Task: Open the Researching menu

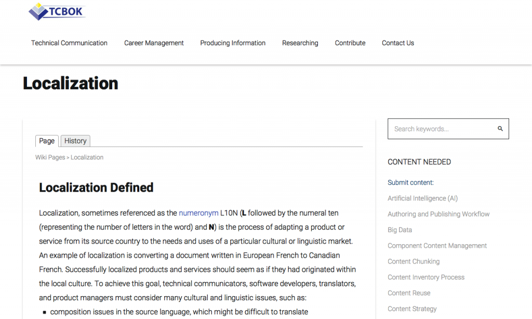Action: 300,43
